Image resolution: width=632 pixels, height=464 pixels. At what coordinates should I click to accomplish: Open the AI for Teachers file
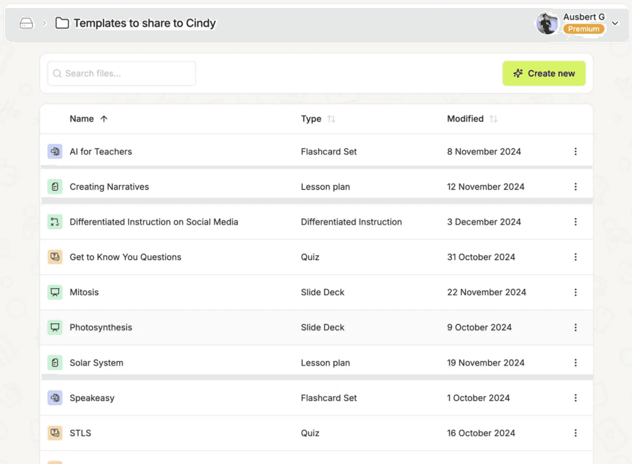click(x=101, y=152)
